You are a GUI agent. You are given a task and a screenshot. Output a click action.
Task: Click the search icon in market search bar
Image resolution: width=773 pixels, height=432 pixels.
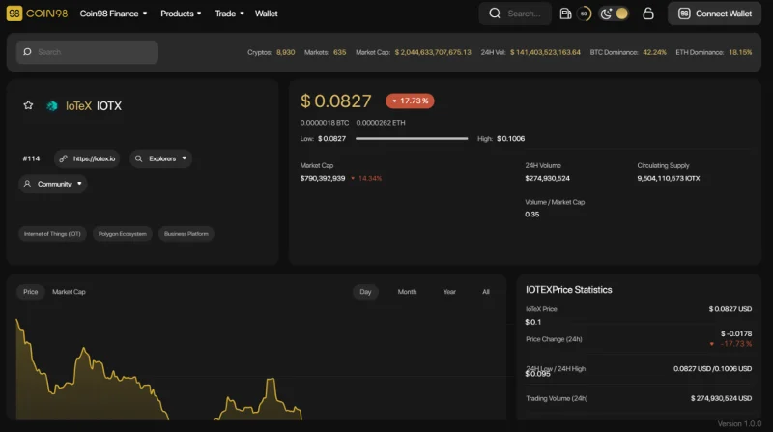coord(28,52)
